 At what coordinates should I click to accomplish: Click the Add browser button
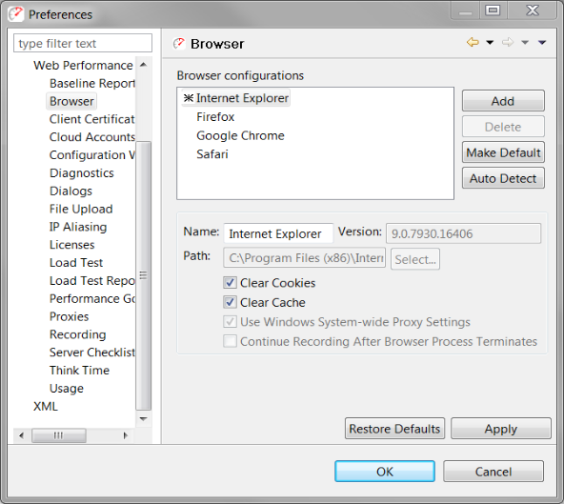pos(503,101)
